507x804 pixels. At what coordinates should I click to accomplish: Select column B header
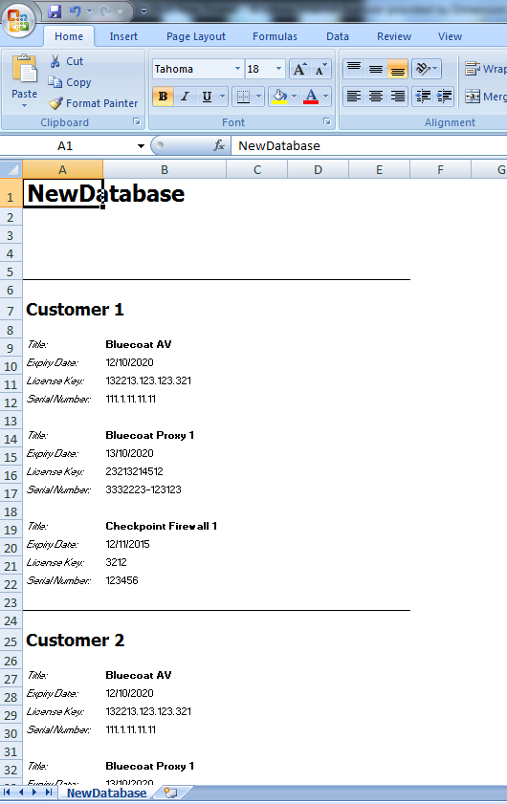(x=165, y=170)
